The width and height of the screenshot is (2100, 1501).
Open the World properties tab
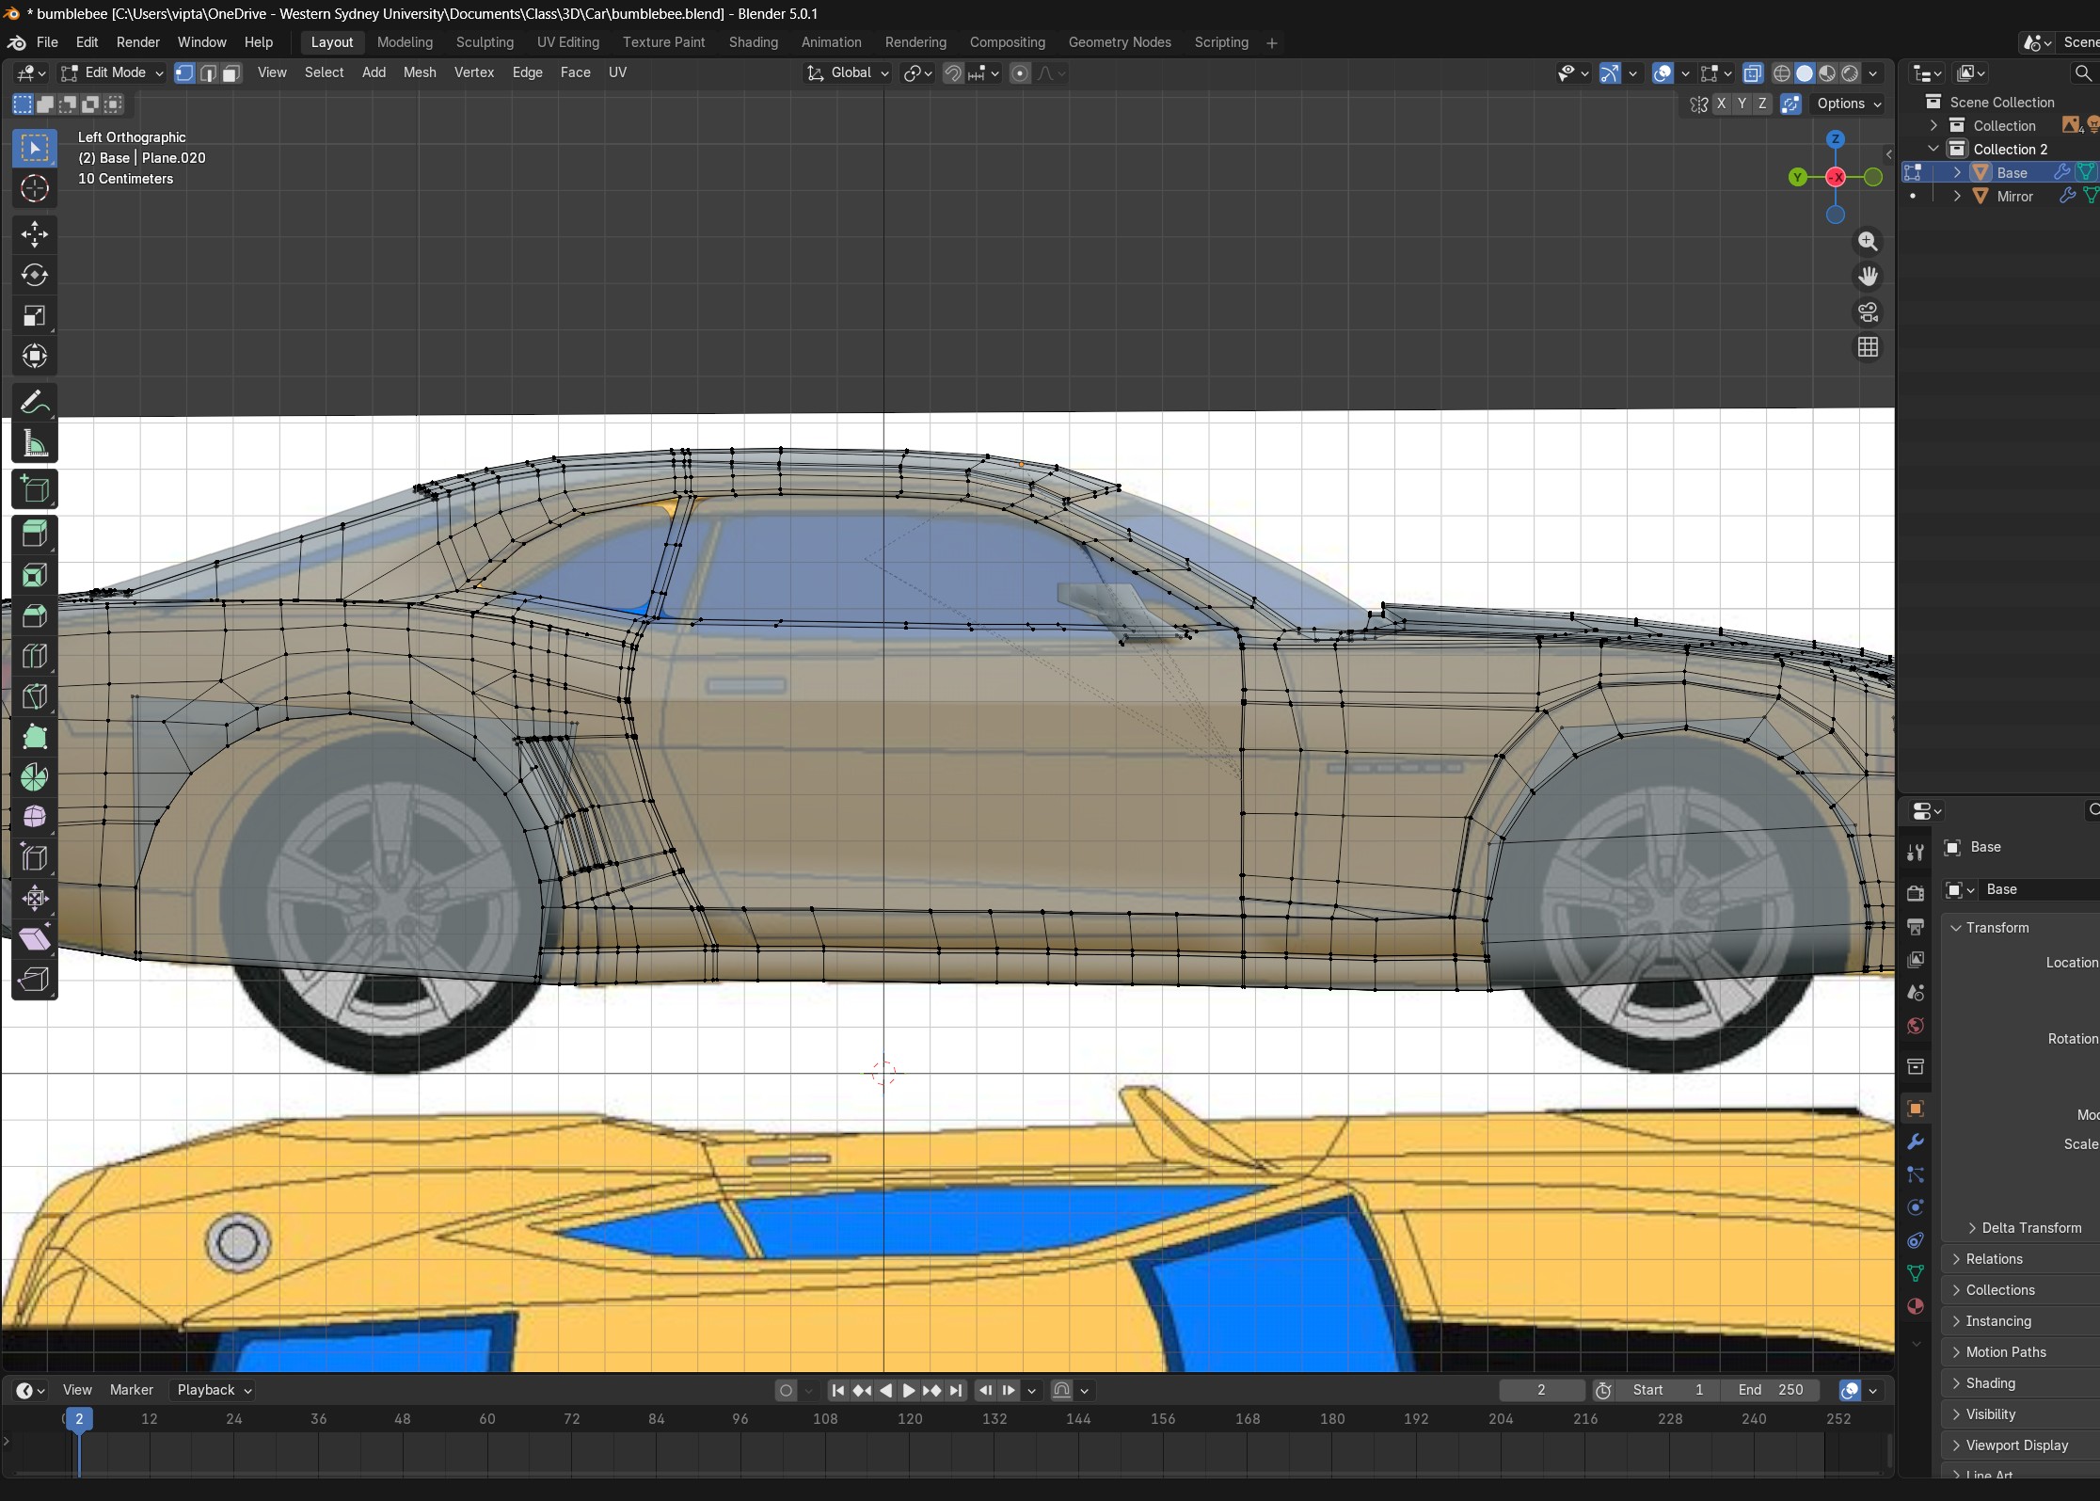(1915, 1026)
